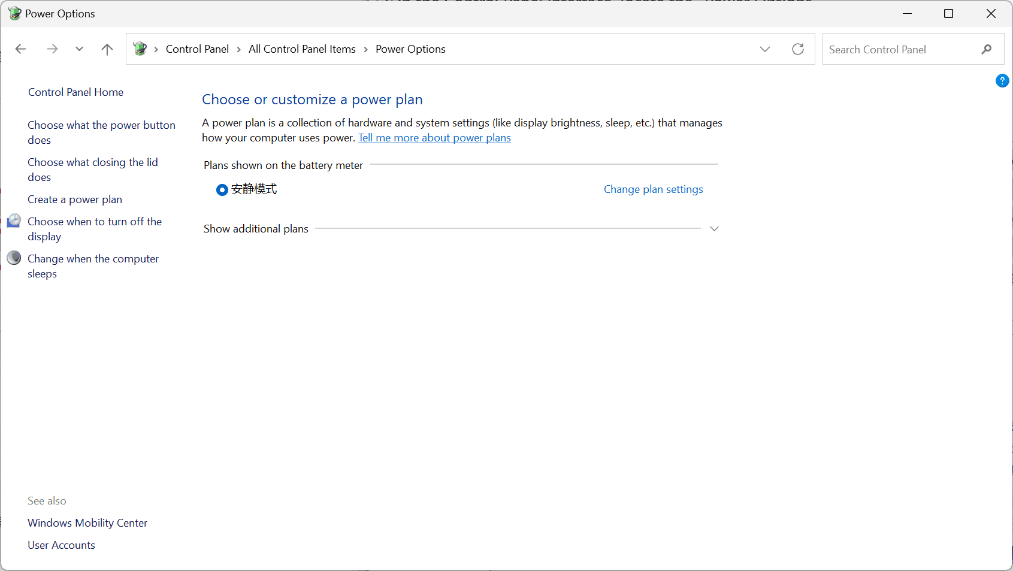Refresh the Power Options page

coord(798,49)
